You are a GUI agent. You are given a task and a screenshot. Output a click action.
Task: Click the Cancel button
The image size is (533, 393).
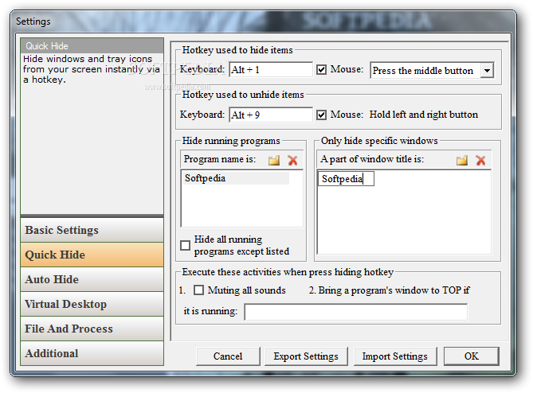pyautogui.click(x=228, y=356)
